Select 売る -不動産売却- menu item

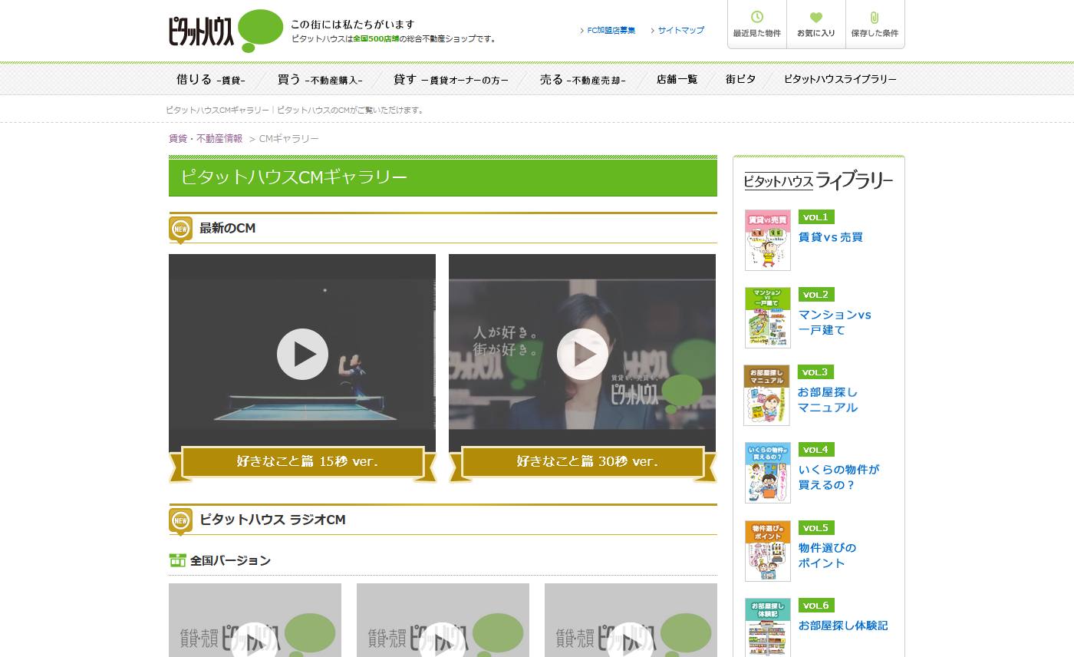tap(582, 79)
